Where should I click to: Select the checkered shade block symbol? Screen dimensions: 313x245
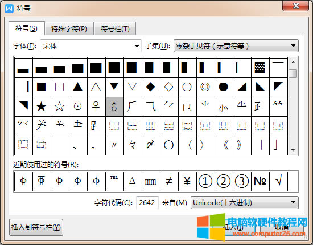[260, 68]
